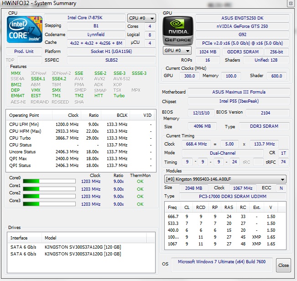Viewport: 297px width, 281px height.
Task: Click the Model column header in Drives
Action: [94, 238]
